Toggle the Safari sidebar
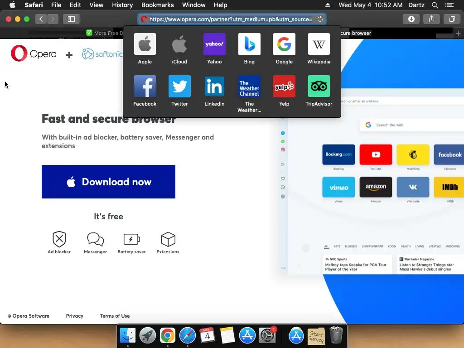Viewport: 464px width, 348px height. (x=71, y=19)
